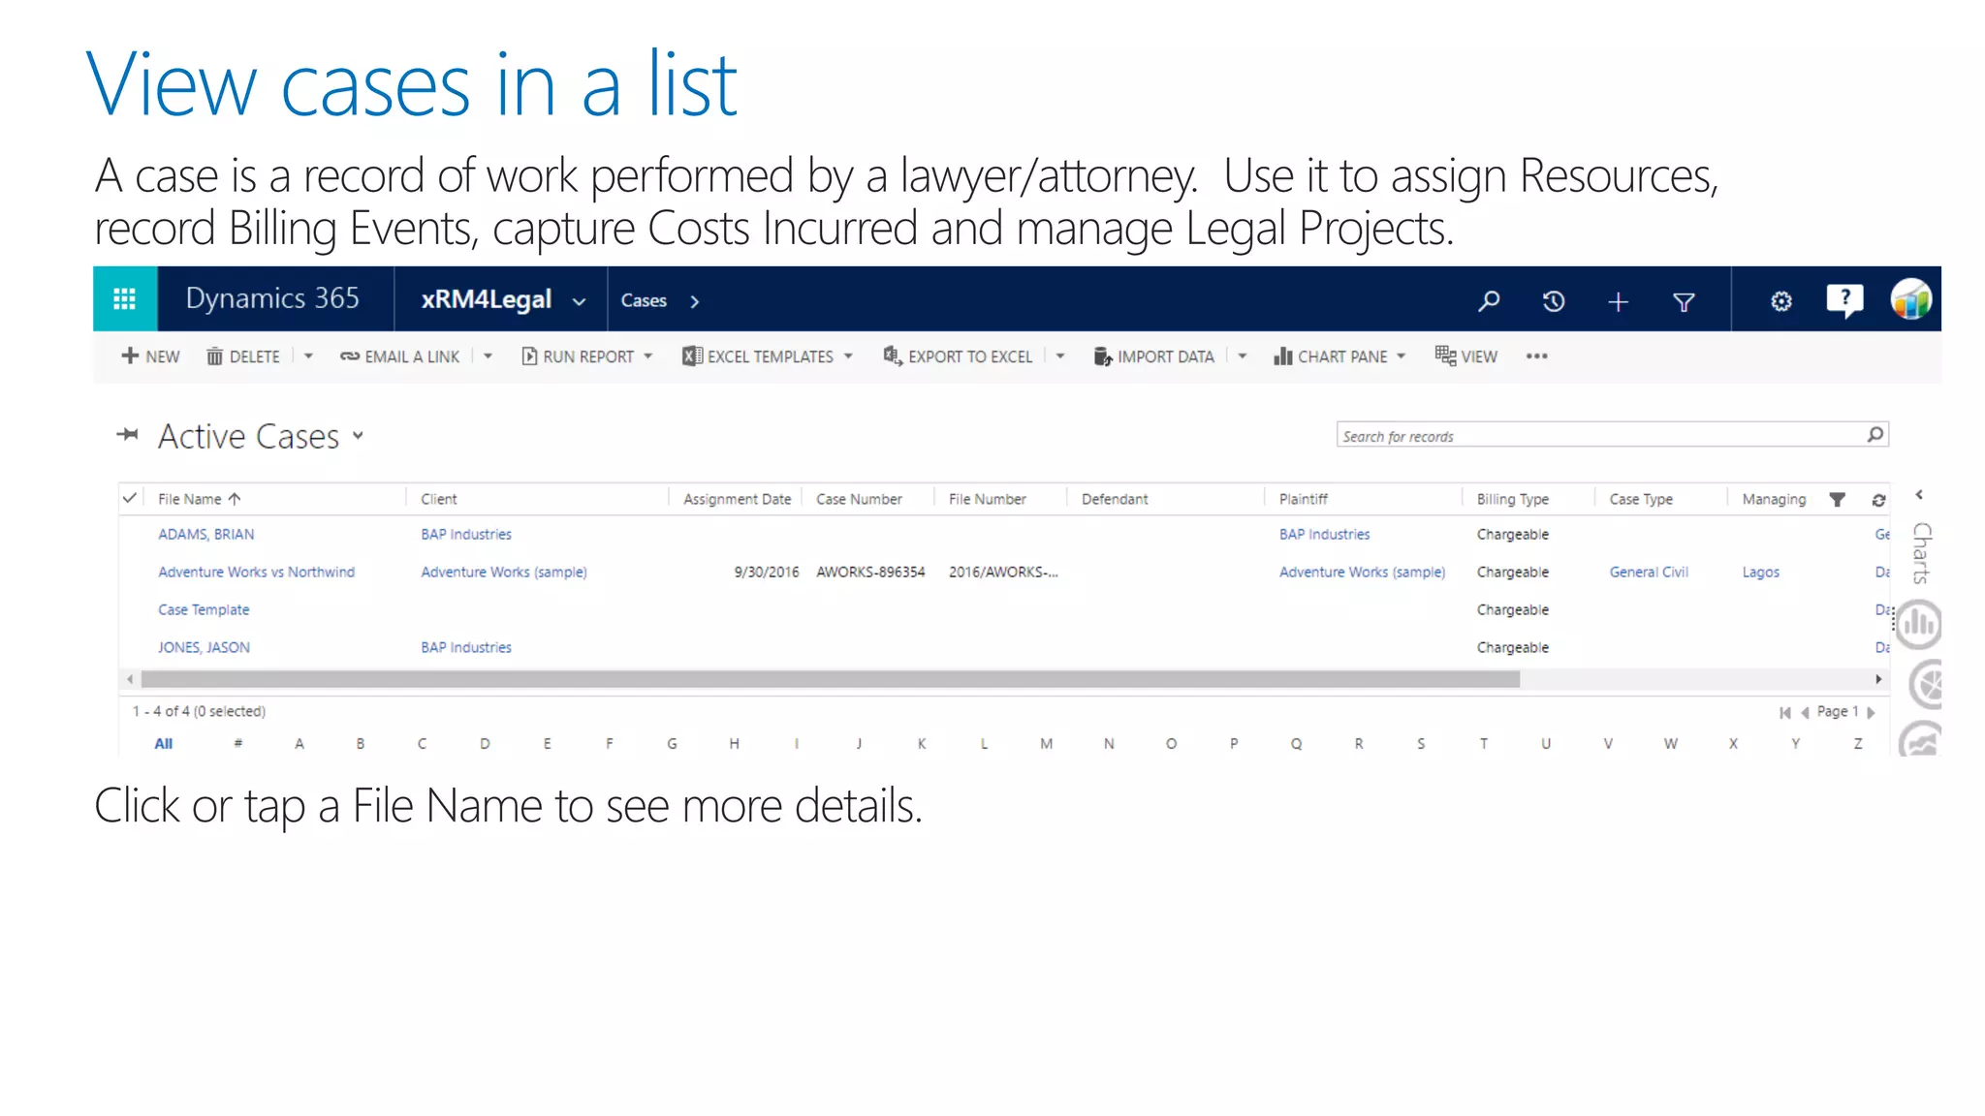Click the search magnifier in the navigation bar
This screenshot has width=1985, height=1116.
coord(1489,301)
